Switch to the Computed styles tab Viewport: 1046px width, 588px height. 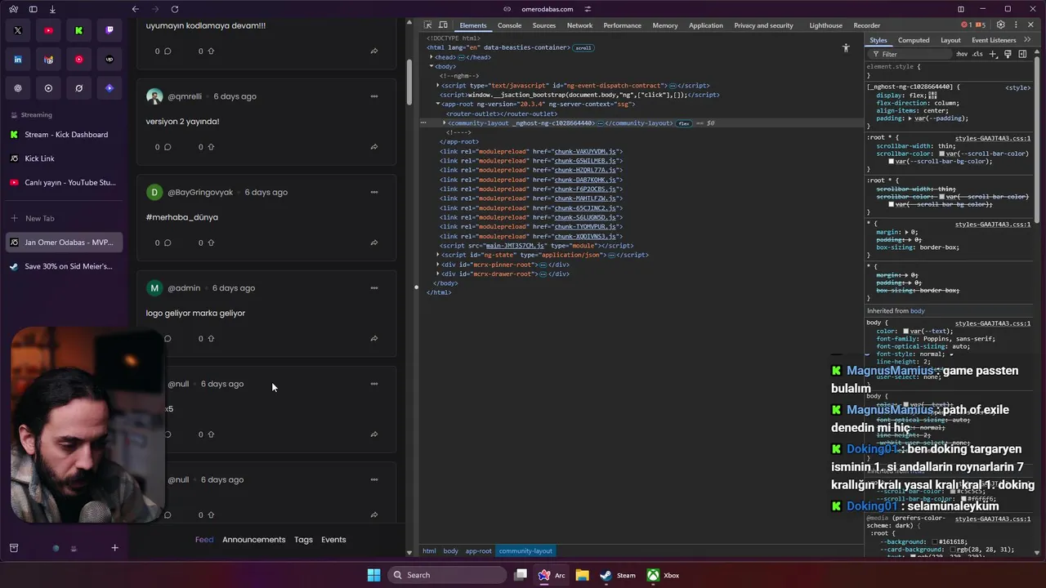[x=914, y=40]
